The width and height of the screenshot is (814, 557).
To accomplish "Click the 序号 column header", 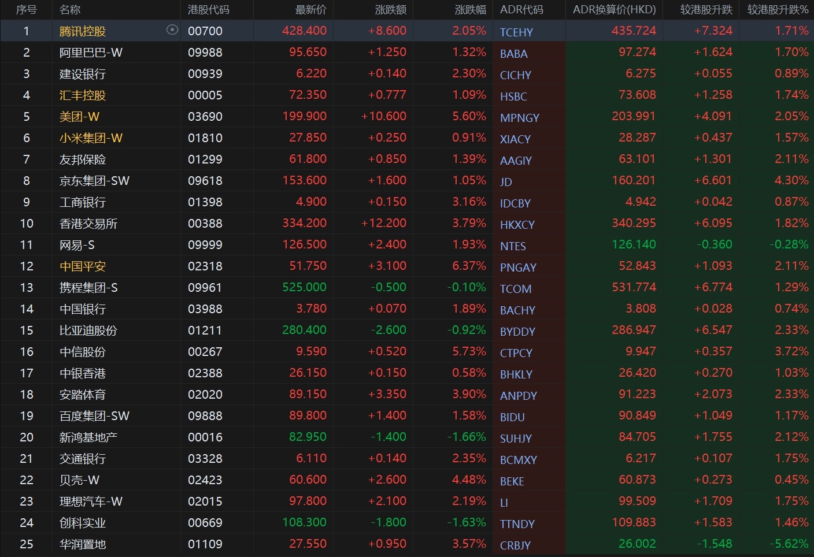I will 26,10.
